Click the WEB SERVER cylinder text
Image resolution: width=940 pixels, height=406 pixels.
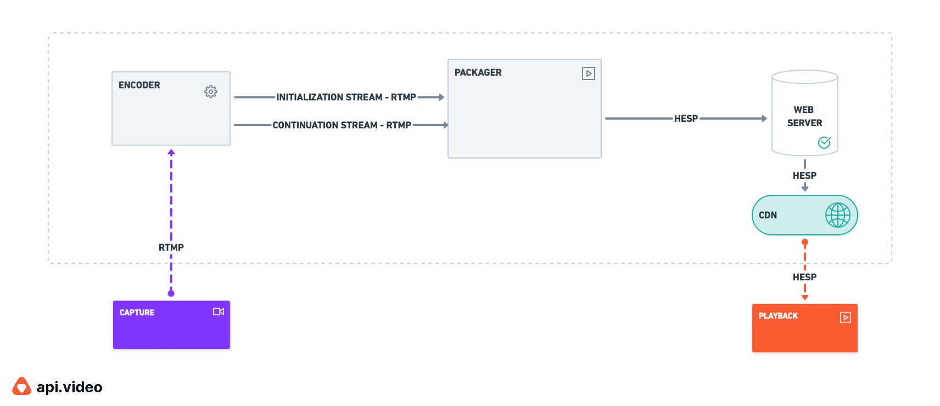pos(804,116)
